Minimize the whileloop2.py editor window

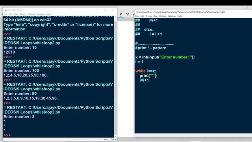pos(247,12)
